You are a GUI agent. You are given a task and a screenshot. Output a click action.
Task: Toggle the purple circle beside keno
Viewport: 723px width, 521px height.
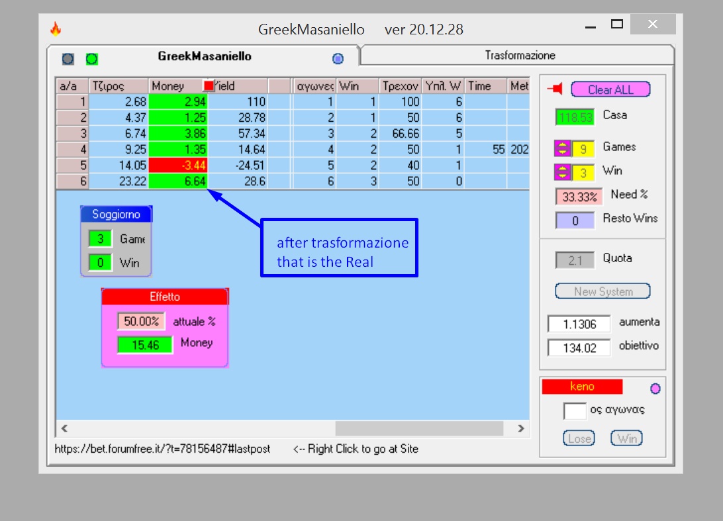655,389
